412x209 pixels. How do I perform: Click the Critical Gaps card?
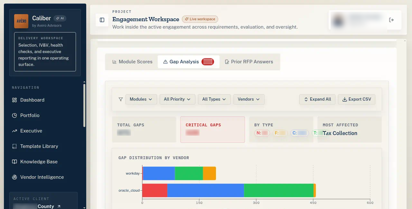click(212, 129)
